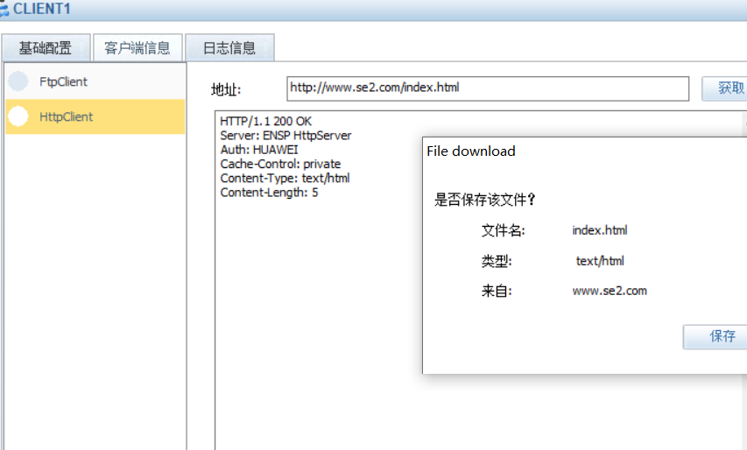
Task: Open the 基础配置 tab
Action: click(46, 47)
